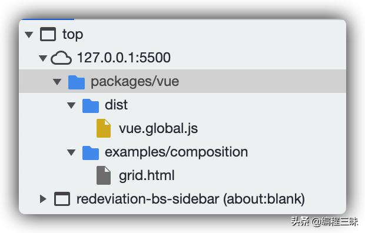Click the gray file icon for grid.html

(x=104, y=175)
